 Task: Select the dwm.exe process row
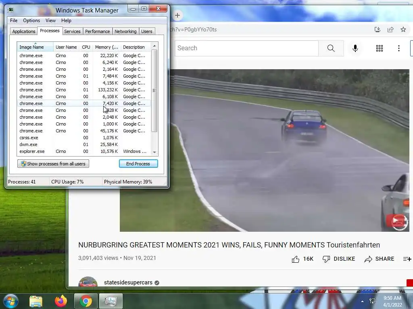(x=84, y=144)
